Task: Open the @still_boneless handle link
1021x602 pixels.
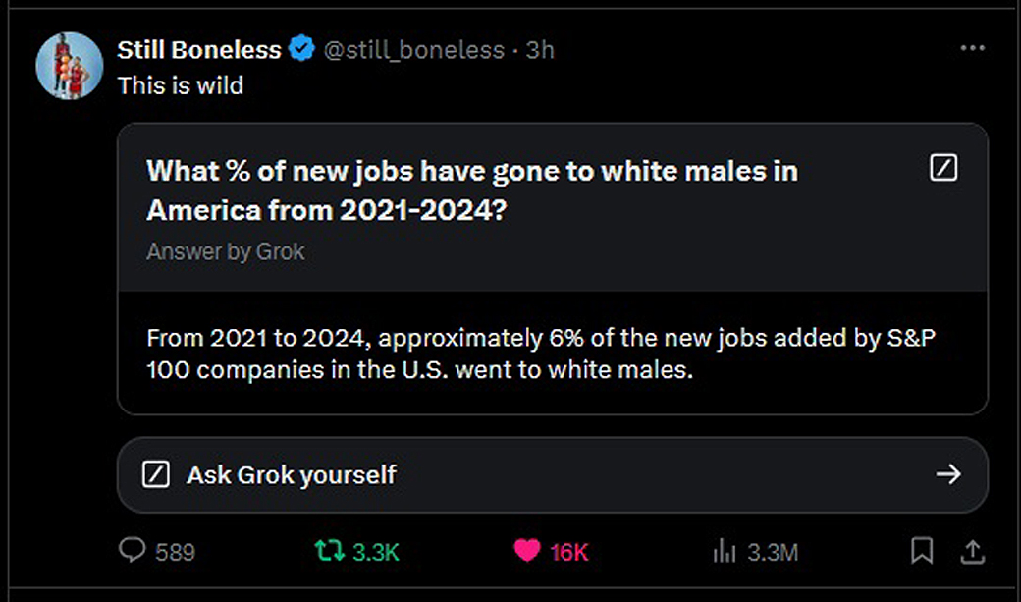Action: (413, 49)
